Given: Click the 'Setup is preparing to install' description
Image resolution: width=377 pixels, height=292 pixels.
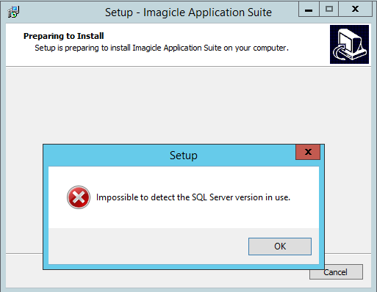Looking at the screenshot, I should tap(162, 48).
